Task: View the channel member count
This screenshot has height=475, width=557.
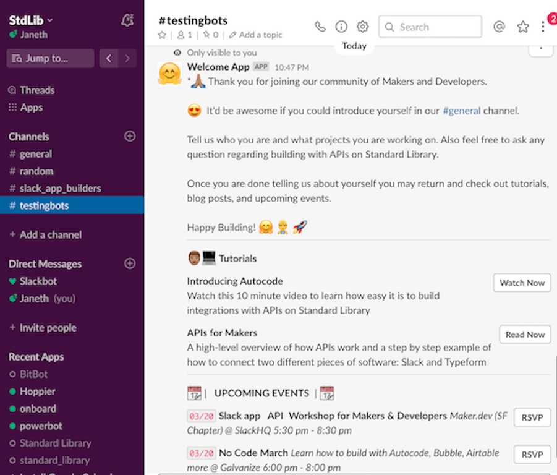Action: click(x=185, y=35)
